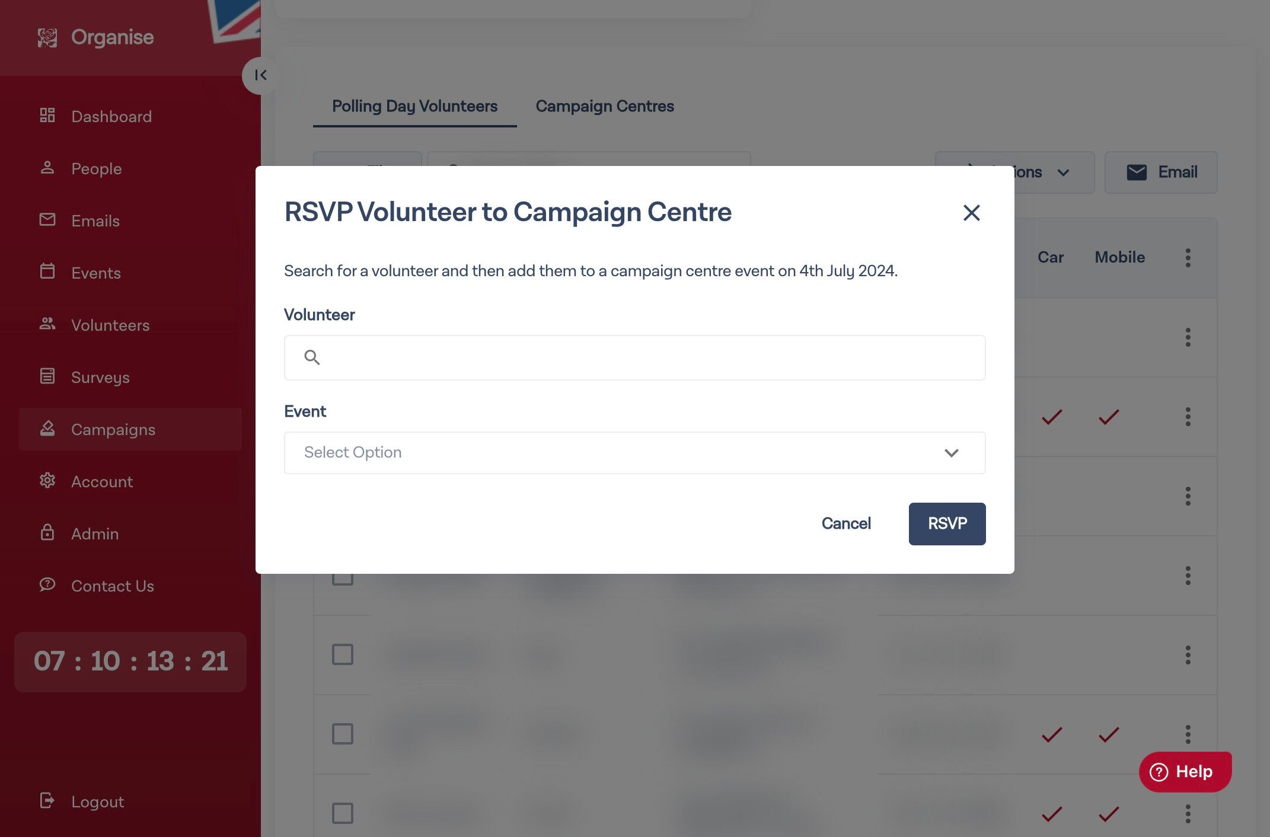Focus the Volunteer search field
The width and height of the screenshot is (1270, 837).
tap(635, 358)
